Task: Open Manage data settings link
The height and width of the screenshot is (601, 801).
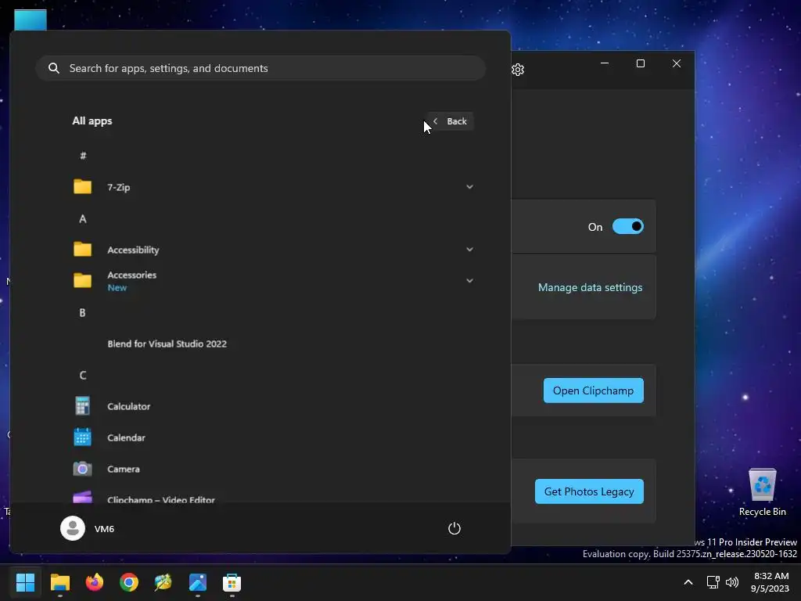Action: [x=590, y=287]
